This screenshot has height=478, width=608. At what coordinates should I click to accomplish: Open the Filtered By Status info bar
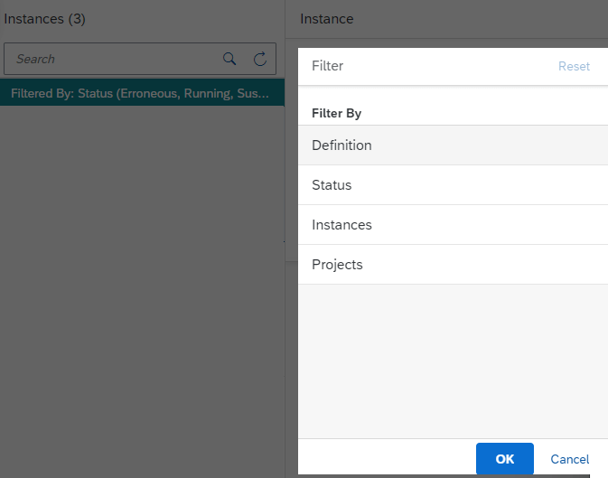142,93
